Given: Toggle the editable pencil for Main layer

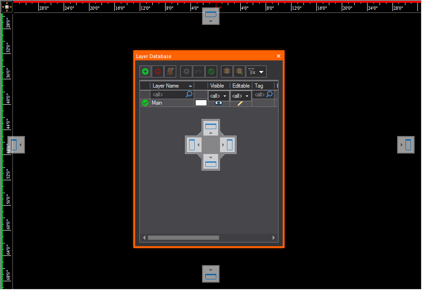Looking at the screenshot, I should (x=240, y=103).
